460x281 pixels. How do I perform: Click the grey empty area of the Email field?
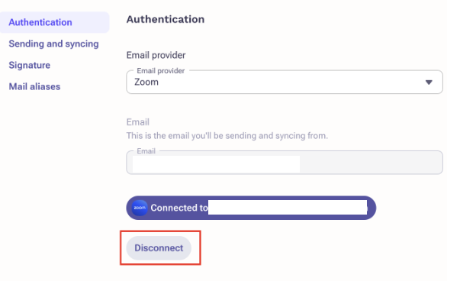371,164
